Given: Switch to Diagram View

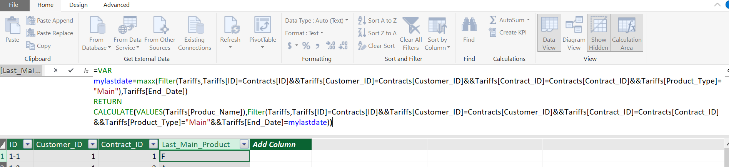Looking at the screenshot, I should (574, 33).
